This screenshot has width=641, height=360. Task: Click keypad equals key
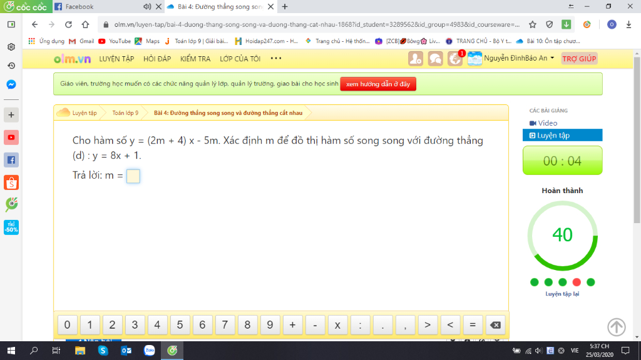473,325
